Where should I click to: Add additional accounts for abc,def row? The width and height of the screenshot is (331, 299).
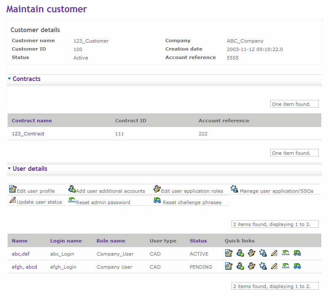point(240,253)
